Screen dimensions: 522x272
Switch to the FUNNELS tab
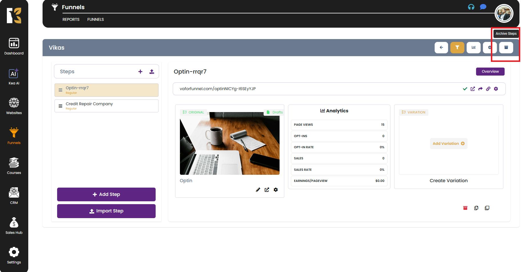95,19
